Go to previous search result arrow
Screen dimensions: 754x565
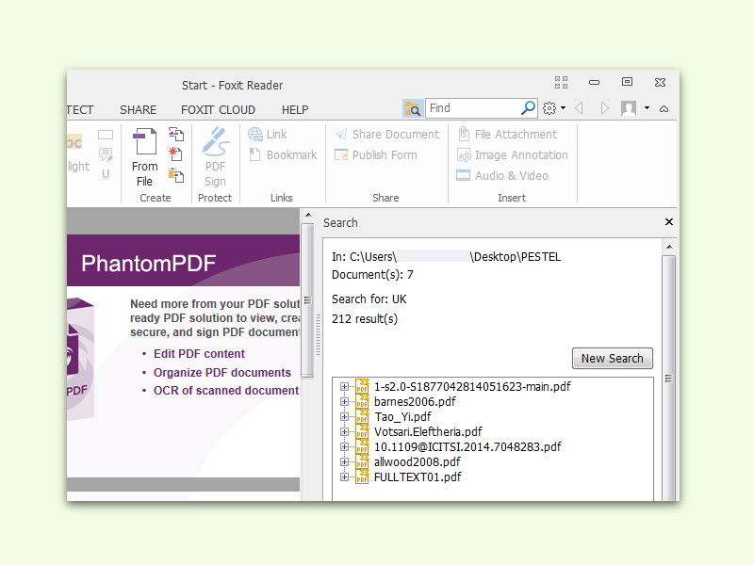(x=580, y=108)
